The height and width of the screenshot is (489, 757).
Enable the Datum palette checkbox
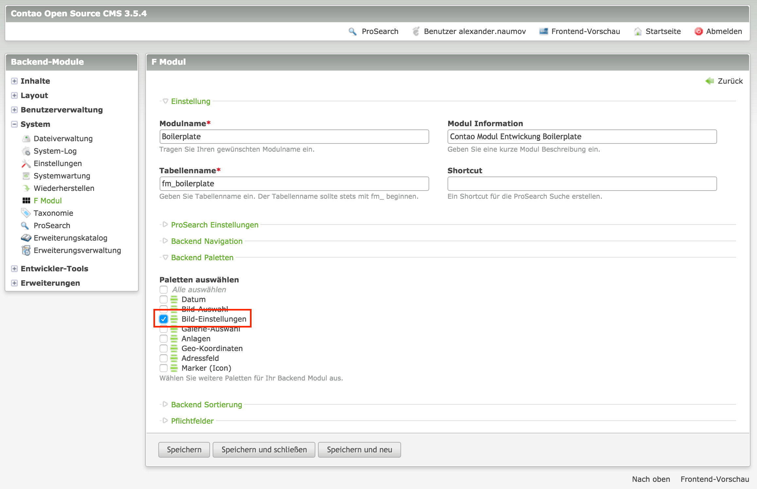click(164, 299)
